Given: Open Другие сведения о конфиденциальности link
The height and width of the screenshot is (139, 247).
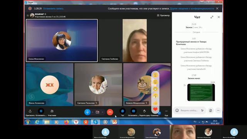Looking at the screenshot, I should [192, 8].
